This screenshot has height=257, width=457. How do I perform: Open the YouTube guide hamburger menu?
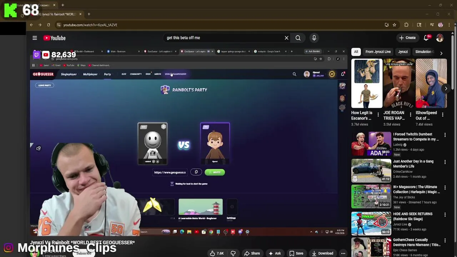[x=35, y=38]
